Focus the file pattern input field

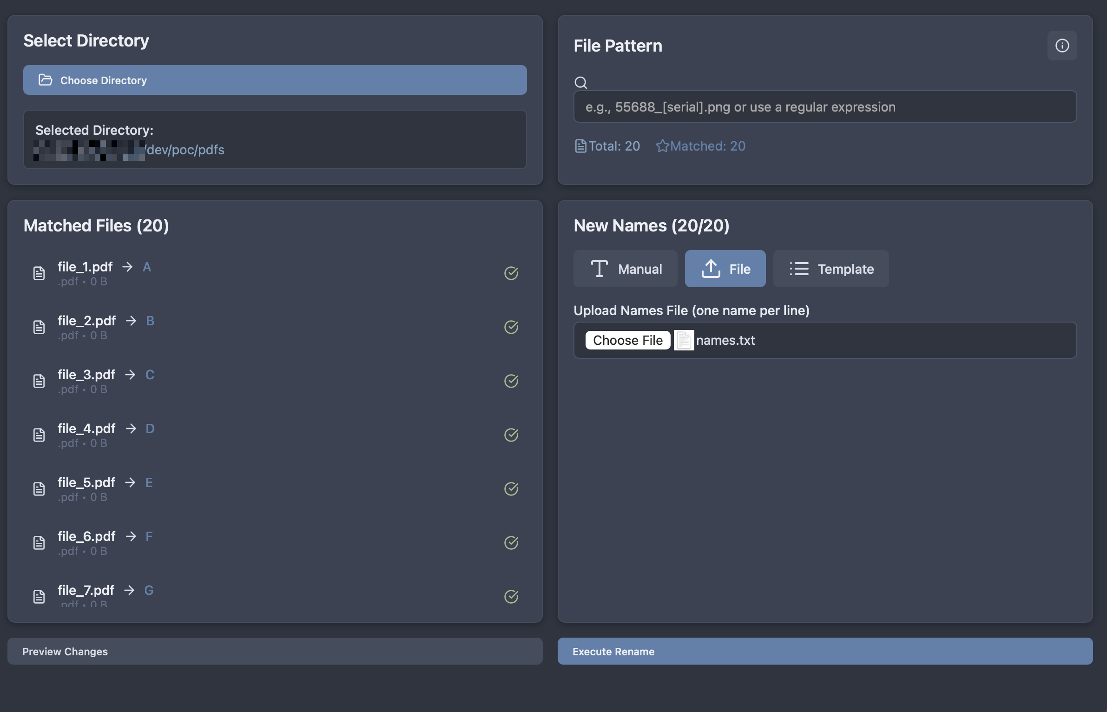tap(825, 107)
